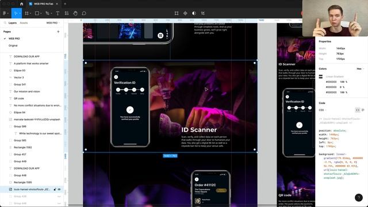Click the ID Scanner heading on canvas
The width and height of the screenshot is (368, 207).
coord(199,130)
